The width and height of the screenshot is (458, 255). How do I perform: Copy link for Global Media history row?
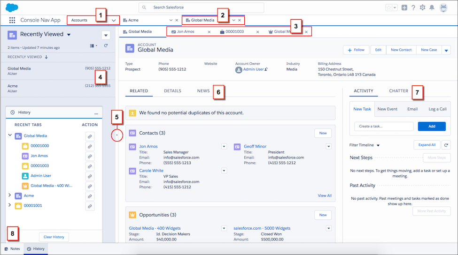point(90,136)
